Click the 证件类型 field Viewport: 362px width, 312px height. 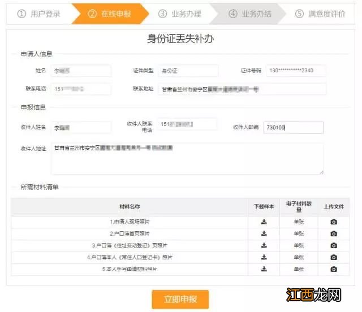(188, 71)
